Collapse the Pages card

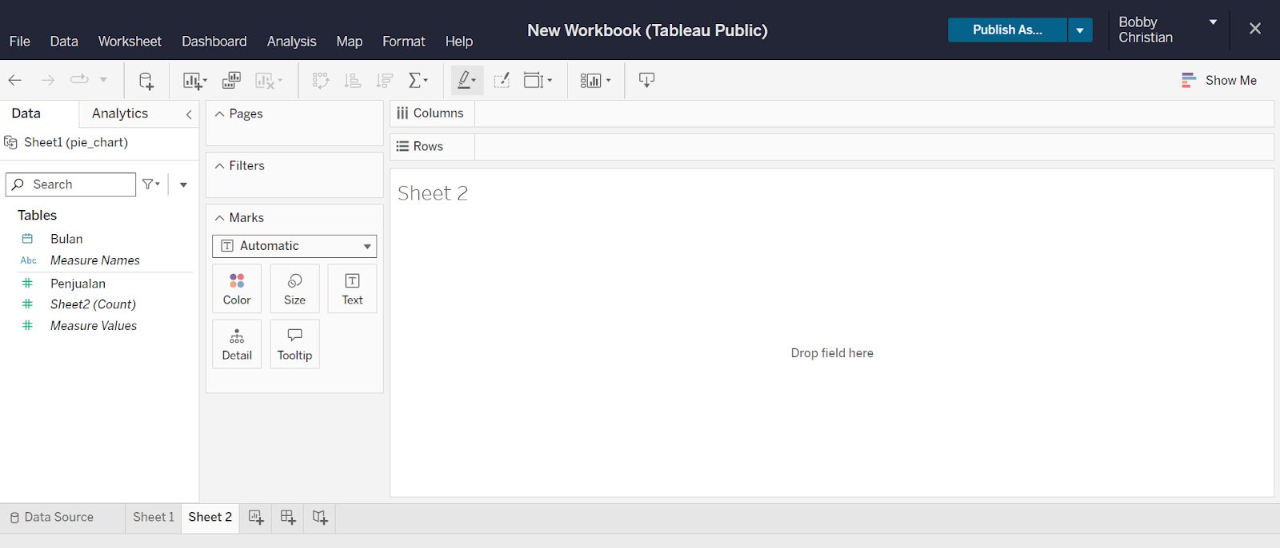click(219, 114)
